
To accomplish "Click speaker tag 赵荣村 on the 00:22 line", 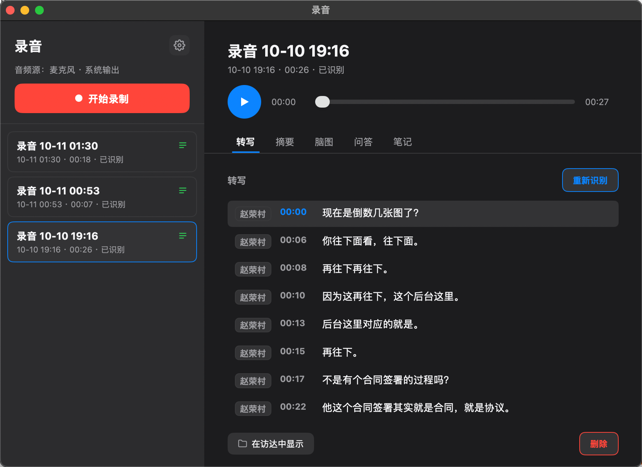I will [x=253, y=409].
